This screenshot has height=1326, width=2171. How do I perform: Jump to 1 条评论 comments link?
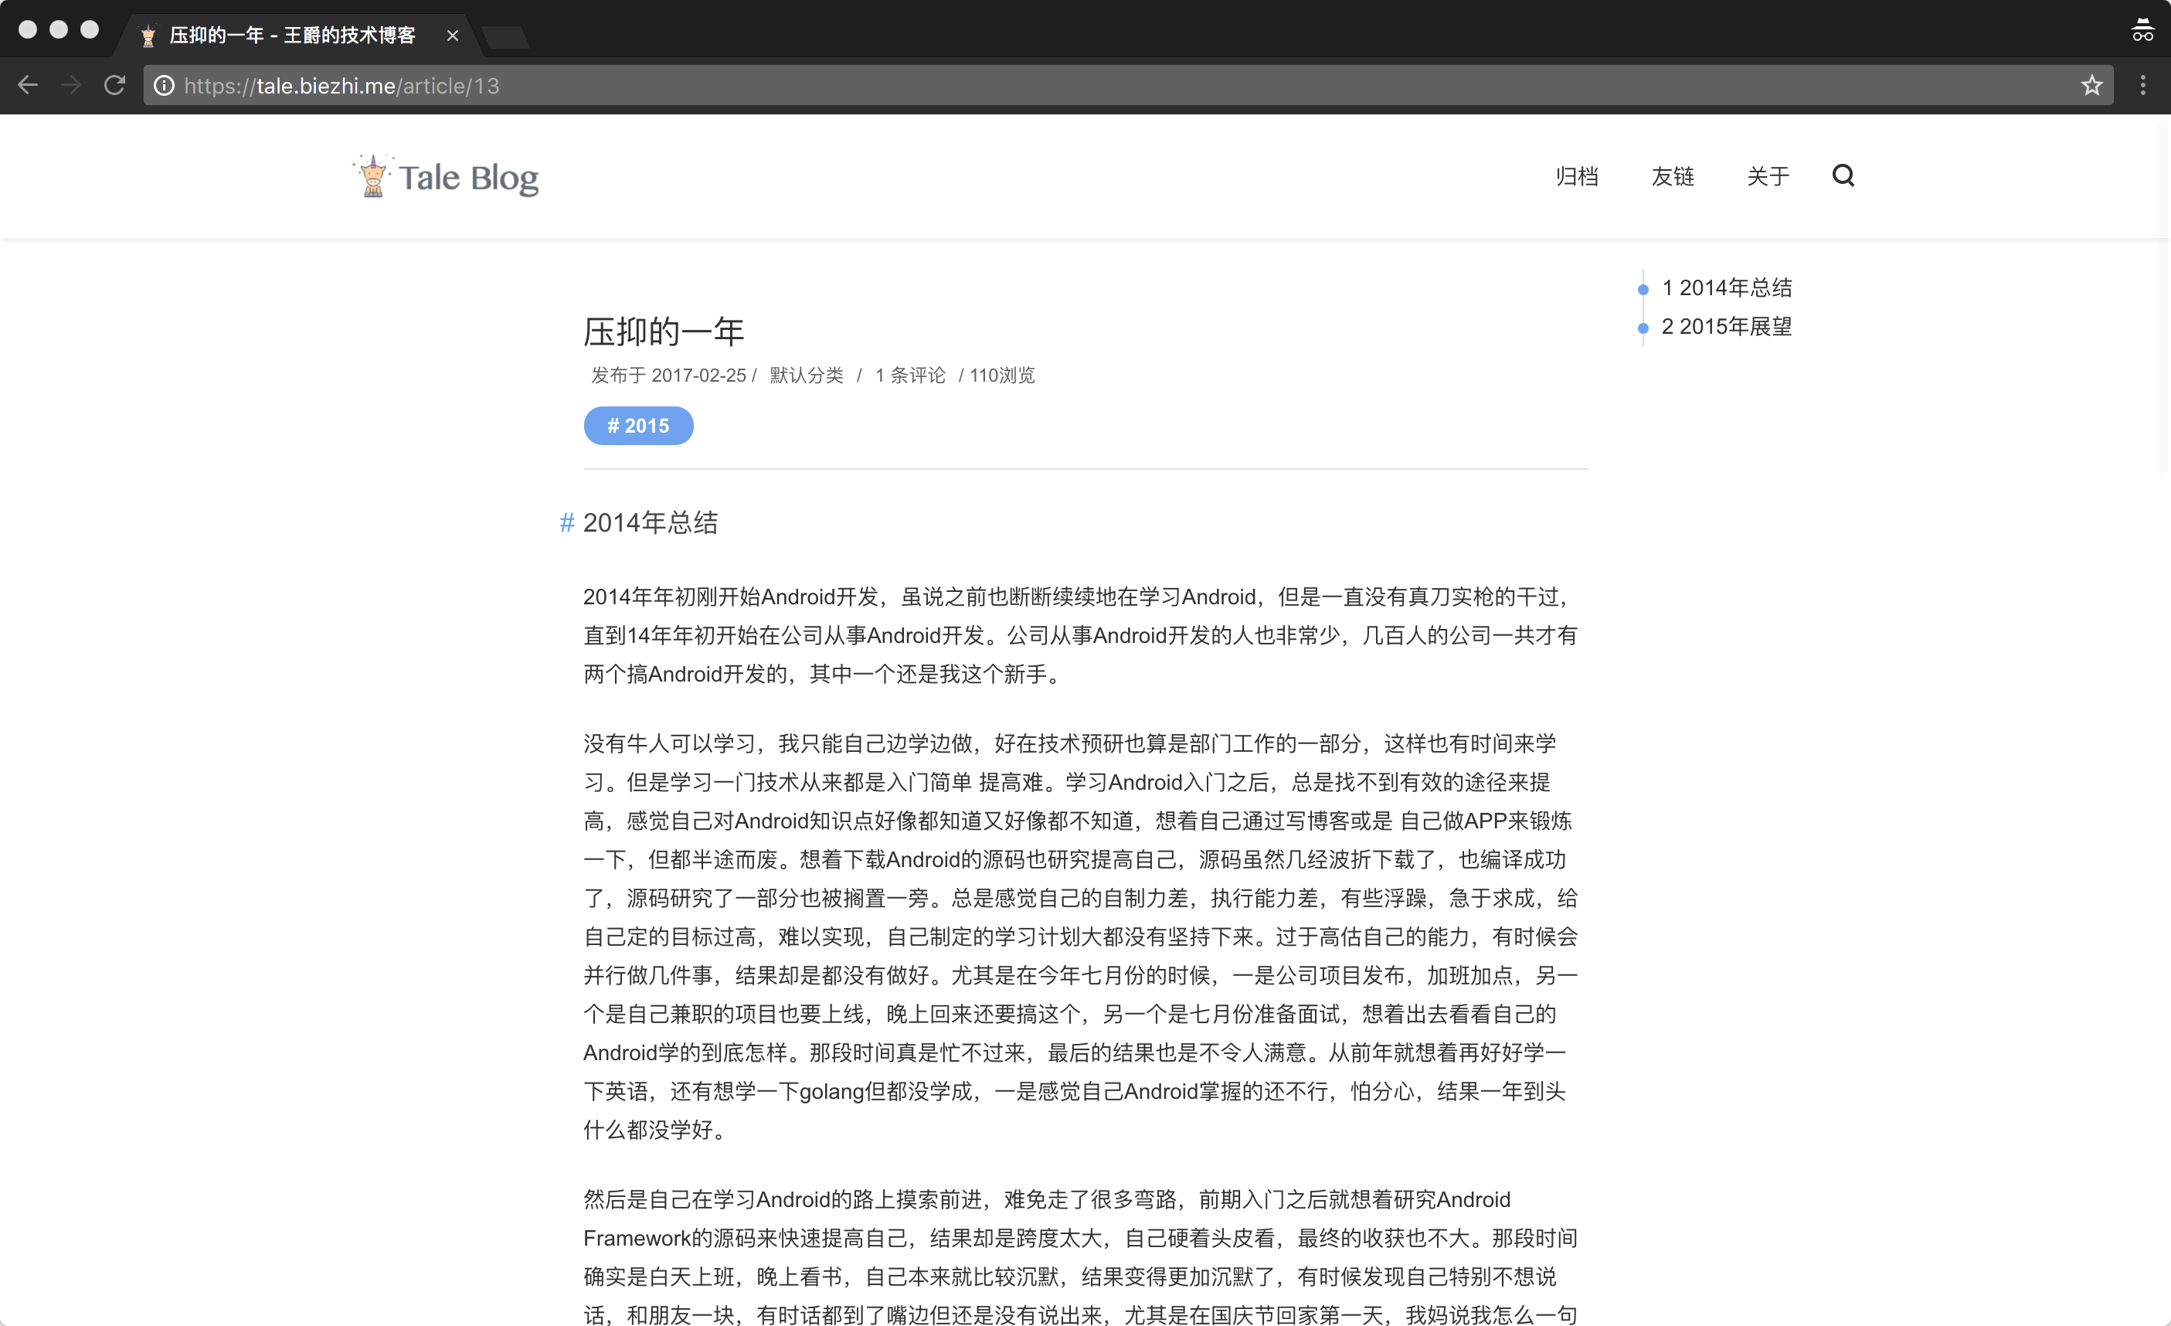pyautogui.click(x=910, y=376)
